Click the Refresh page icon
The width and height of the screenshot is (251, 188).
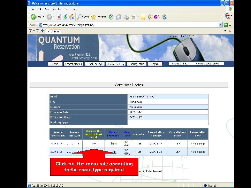(65, 17)
